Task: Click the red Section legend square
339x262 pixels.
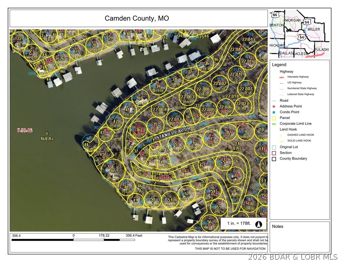Action: pos(274,153)
